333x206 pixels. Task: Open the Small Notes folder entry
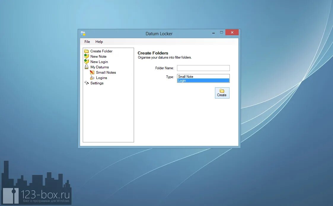[106, 72]
